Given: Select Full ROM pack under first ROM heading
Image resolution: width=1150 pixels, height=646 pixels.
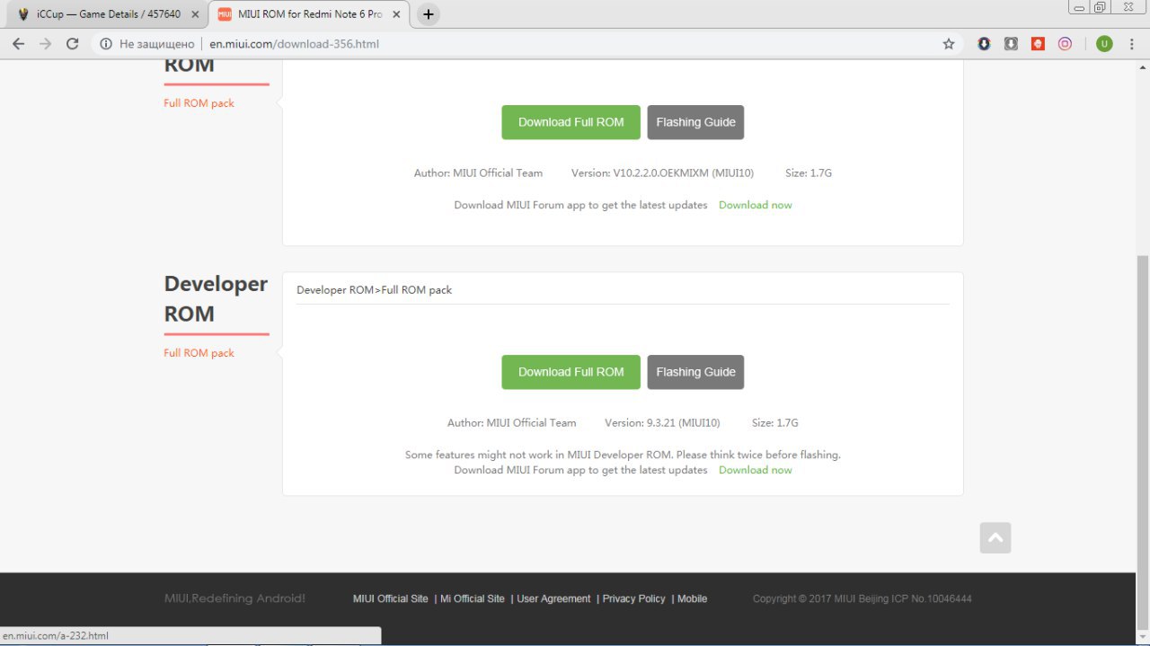Looking at the screenshot, I should pyautogui.click(x=199, y=103).
